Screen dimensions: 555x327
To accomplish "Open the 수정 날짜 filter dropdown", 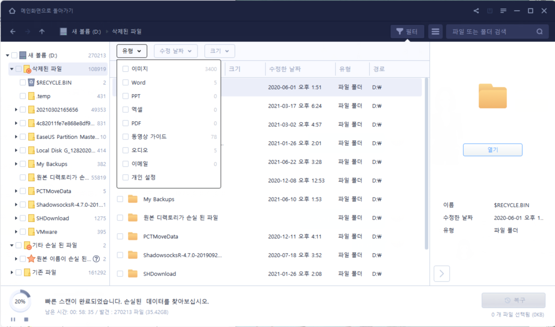I will 176,51.
